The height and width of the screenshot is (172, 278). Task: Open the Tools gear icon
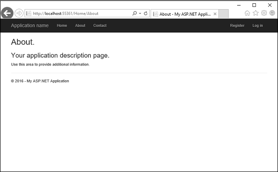(264, 13)
